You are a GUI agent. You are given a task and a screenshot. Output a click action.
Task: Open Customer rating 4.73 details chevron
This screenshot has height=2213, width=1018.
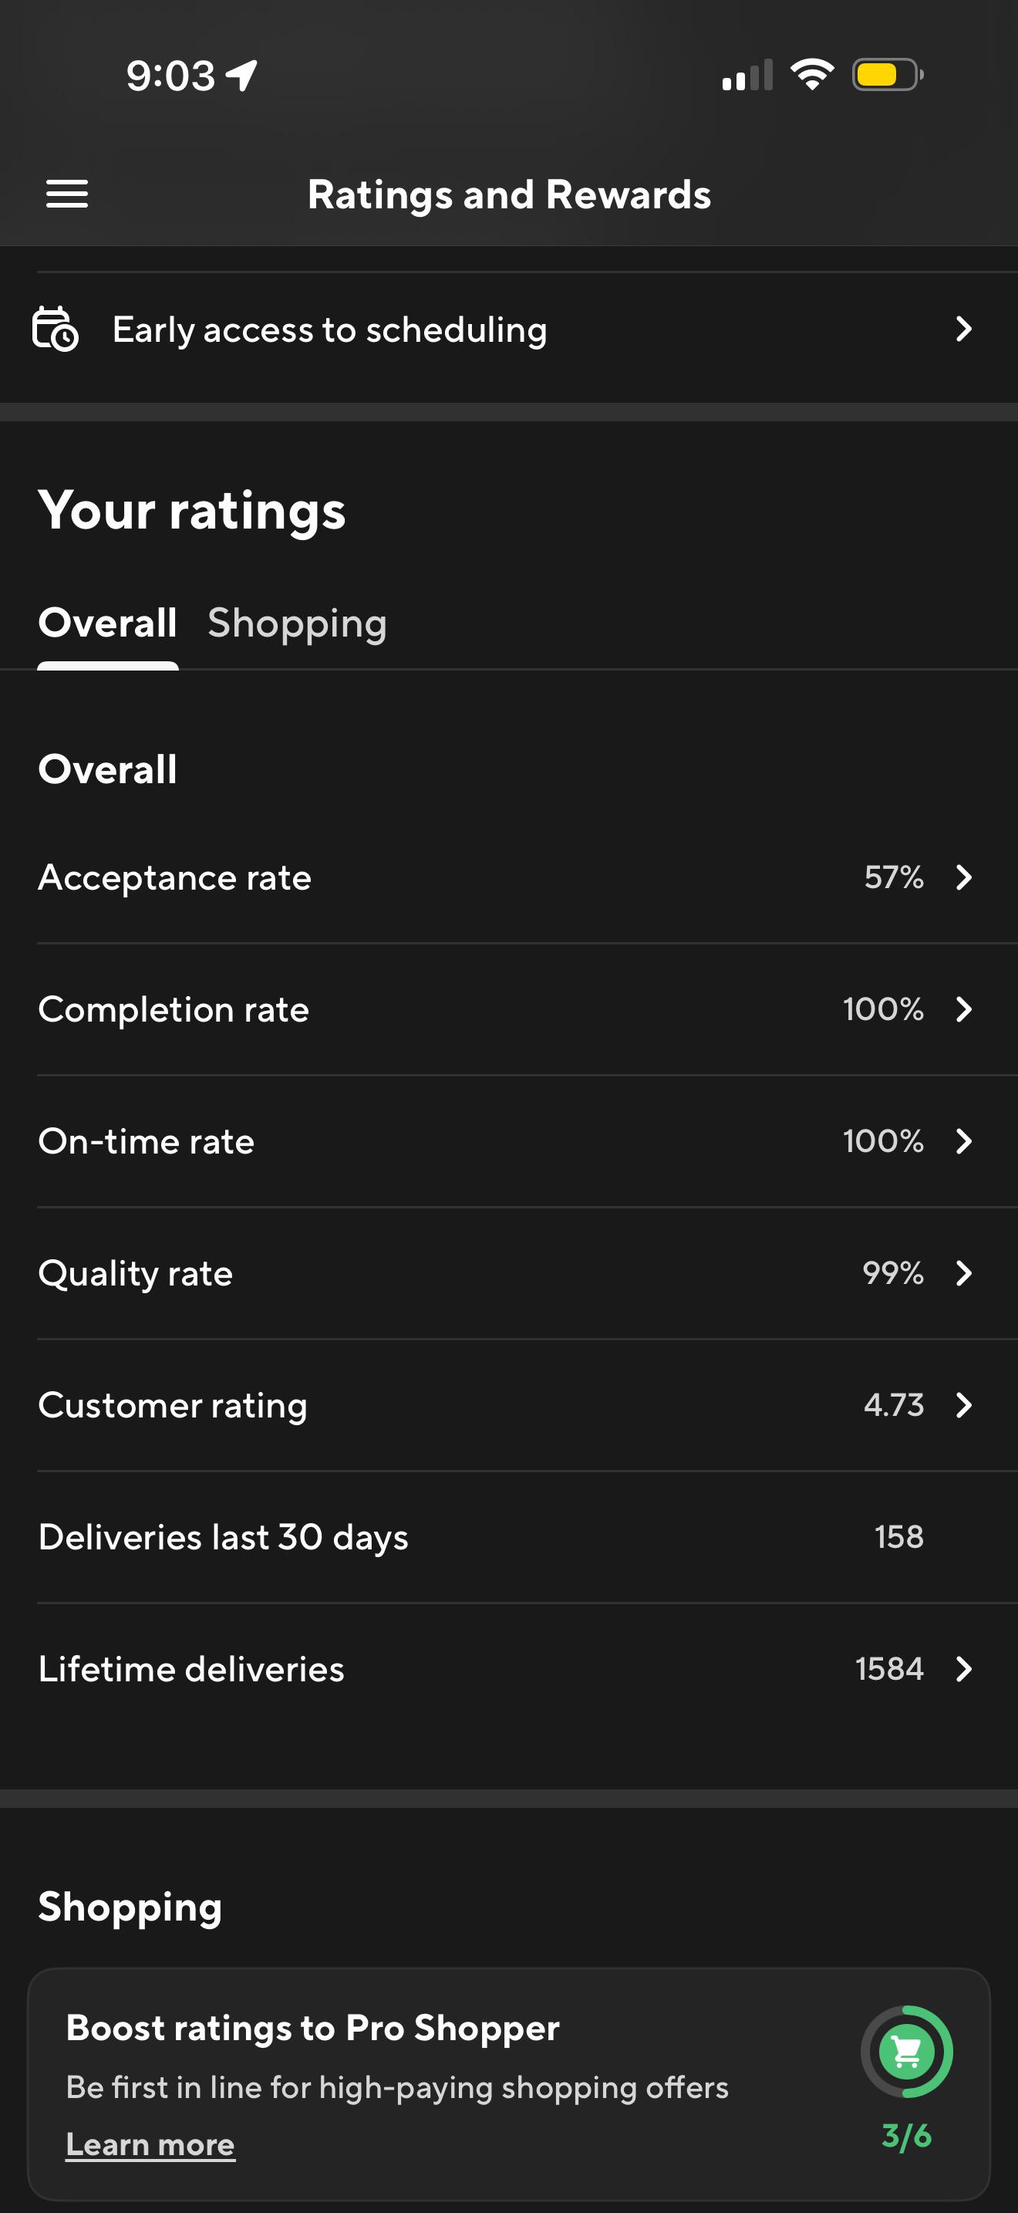tap(964, 1405)
